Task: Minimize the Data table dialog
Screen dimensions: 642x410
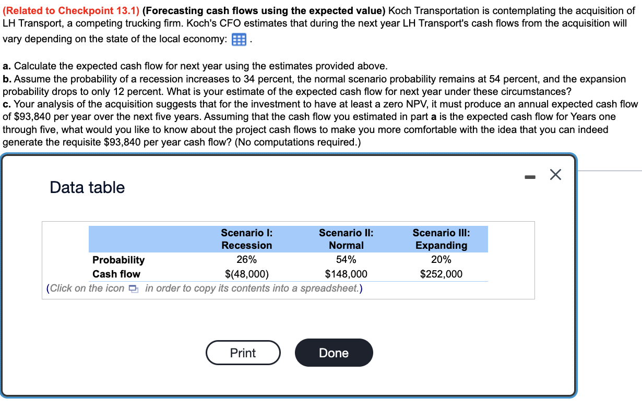Action: point(530,176)
